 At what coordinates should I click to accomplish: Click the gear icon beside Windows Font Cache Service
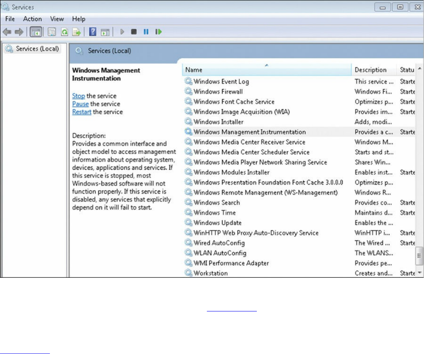[188, 101]
